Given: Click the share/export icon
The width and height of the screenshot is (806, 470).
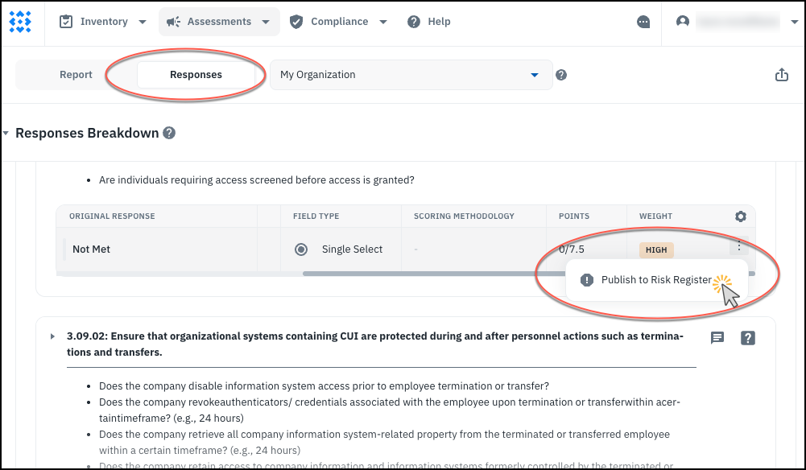Looking at the screenshot, I should (781, 75).
